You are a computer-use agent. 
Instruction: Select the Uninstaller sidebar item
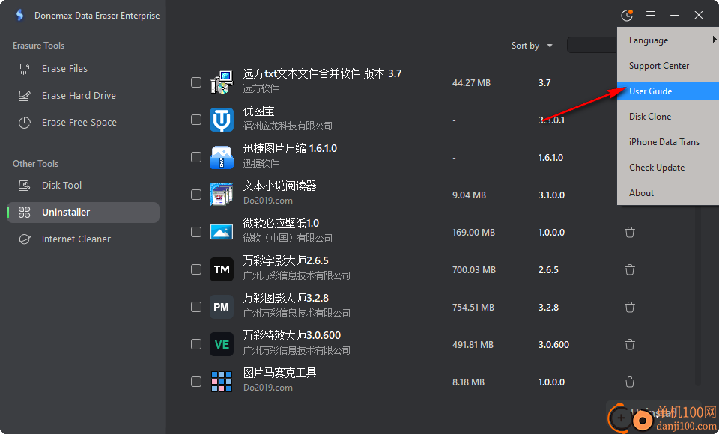click(x=83, y=213)
